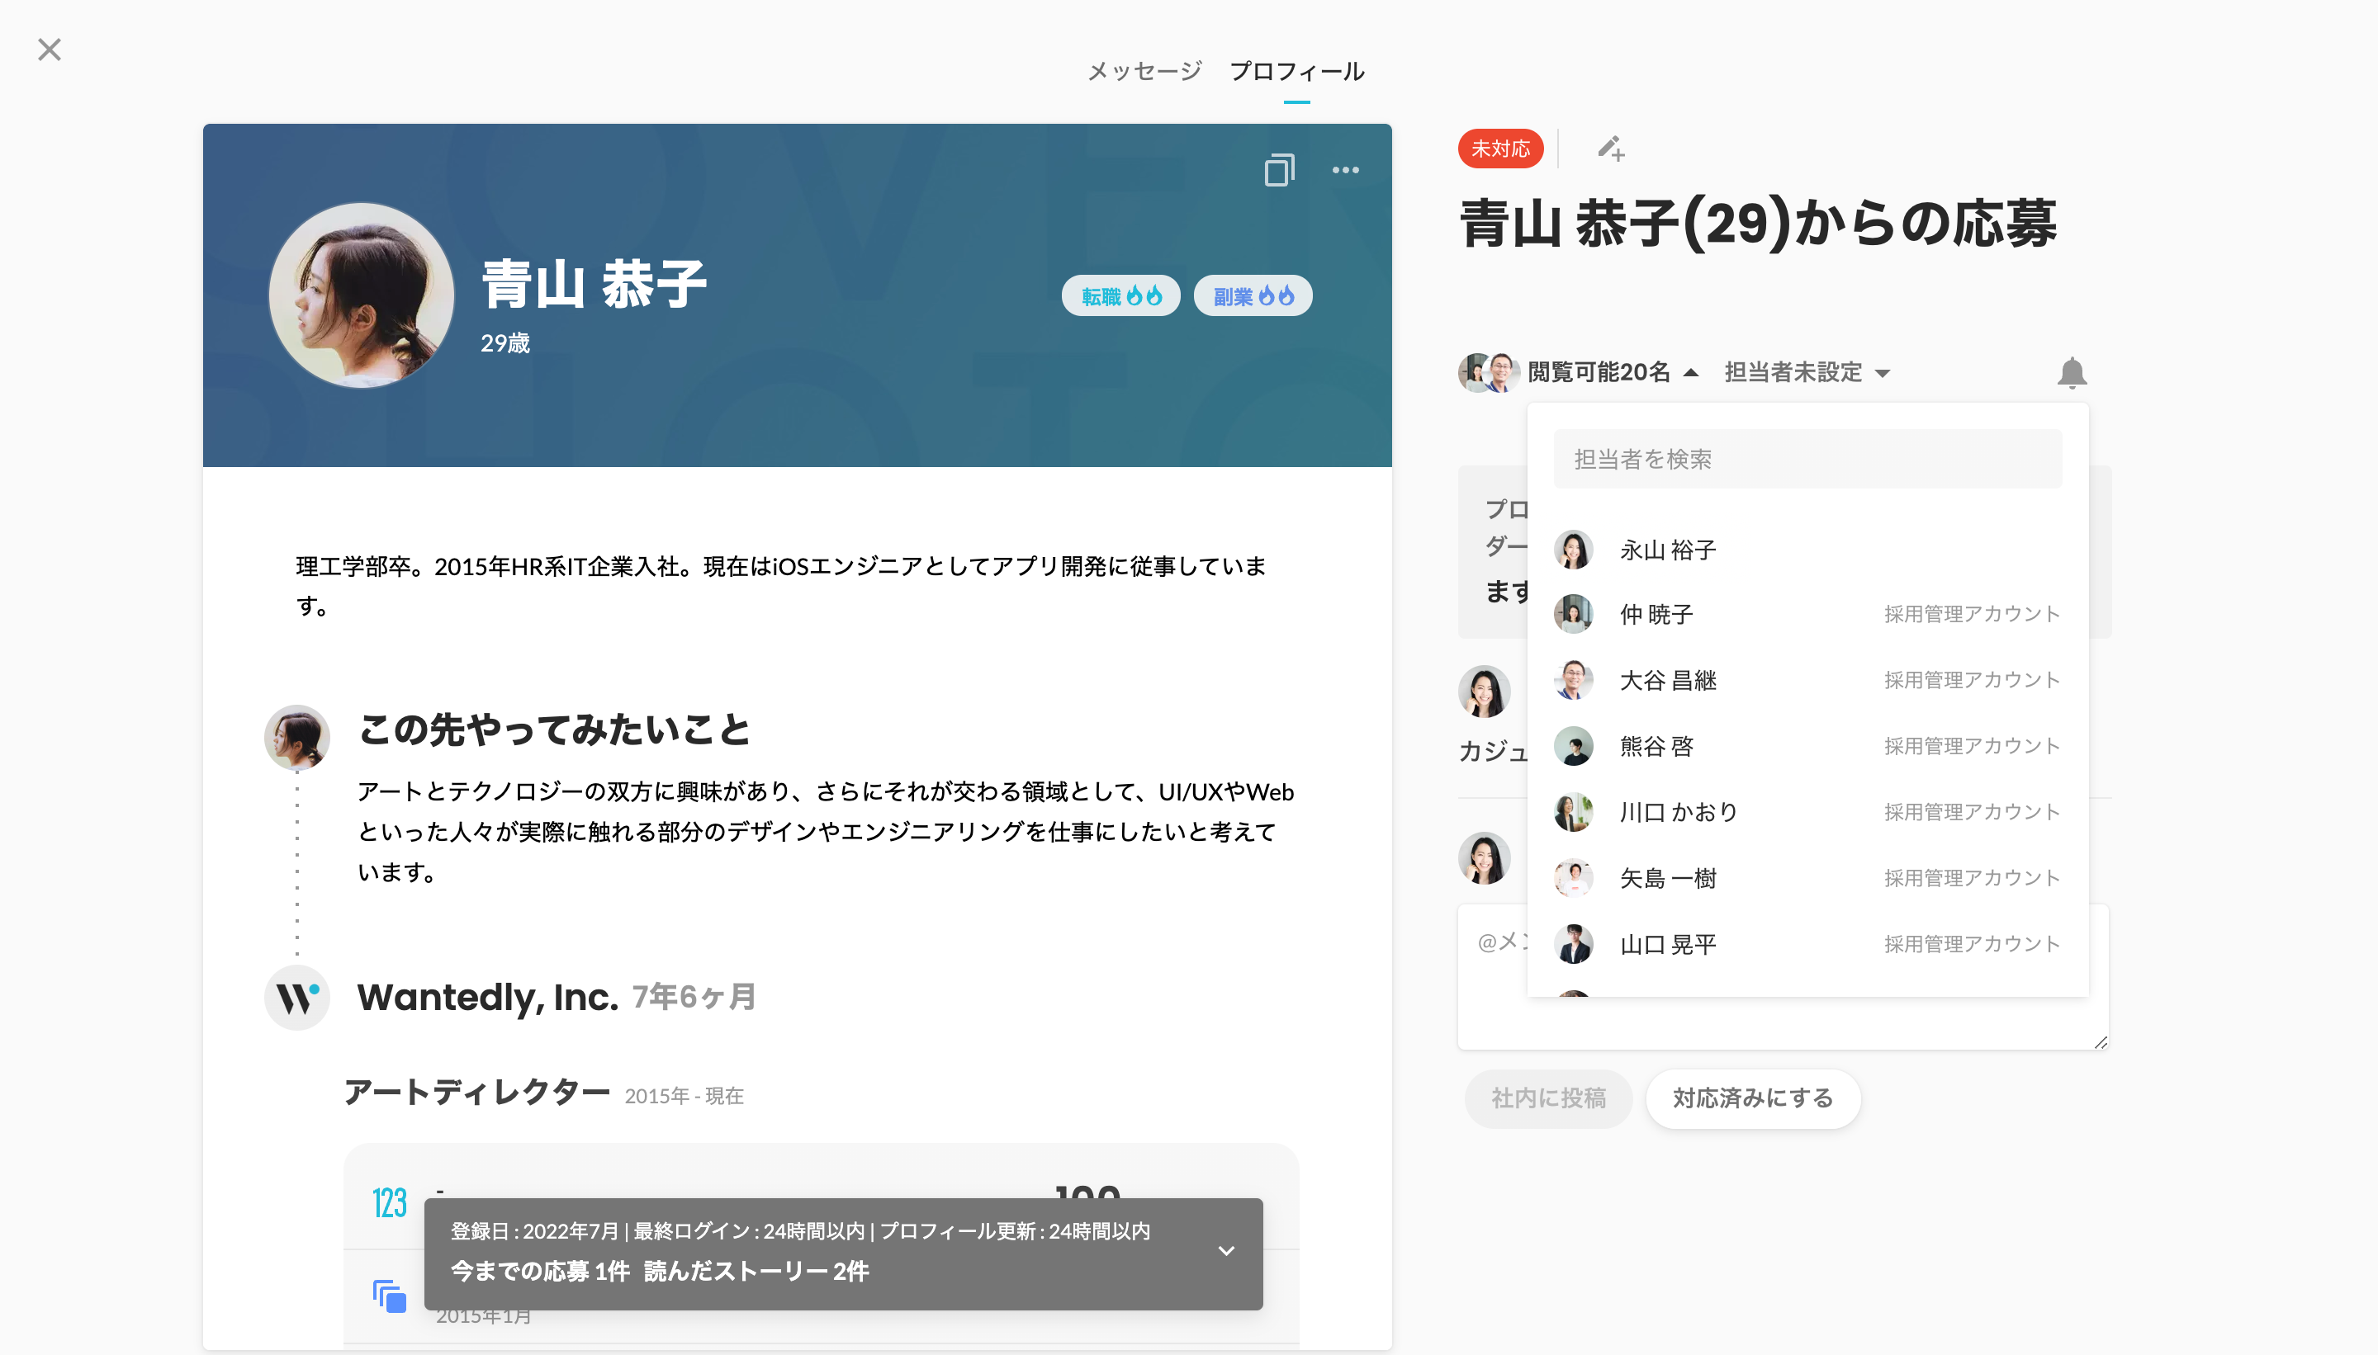Image resolution: width=2378 pixels, height=1355 pixels.
Task: Click the 担当者を検索 search field
Action: (x=1807, y=459)
